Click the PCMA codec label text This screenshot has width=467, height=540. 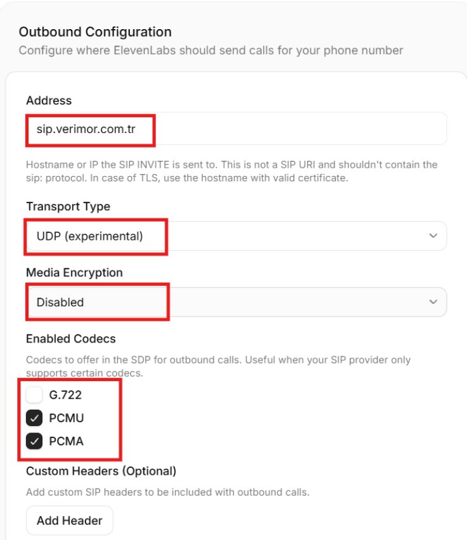pos(66,441)
